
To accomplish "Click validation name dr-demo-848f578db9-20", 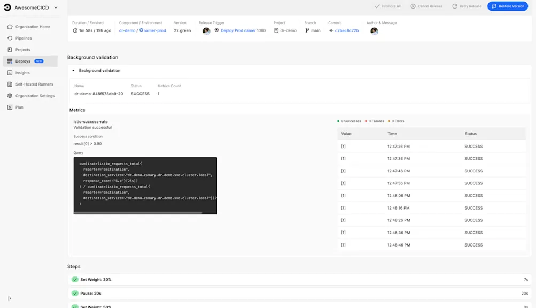I will (x=98, y=94).
